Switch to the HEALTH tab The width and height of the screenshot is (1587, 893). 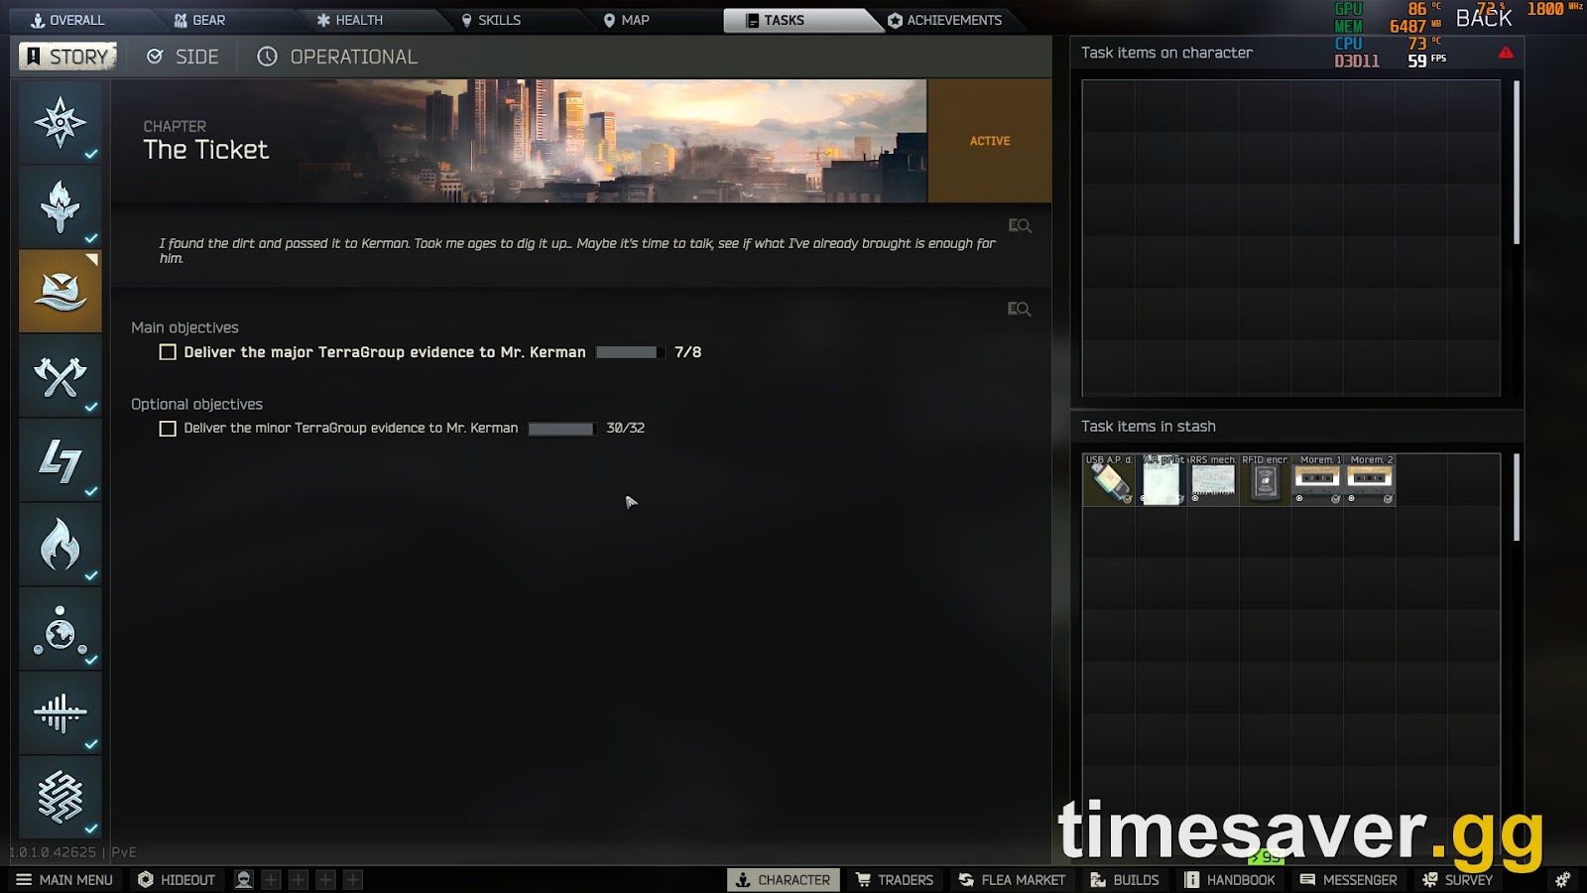pos(349,20)
